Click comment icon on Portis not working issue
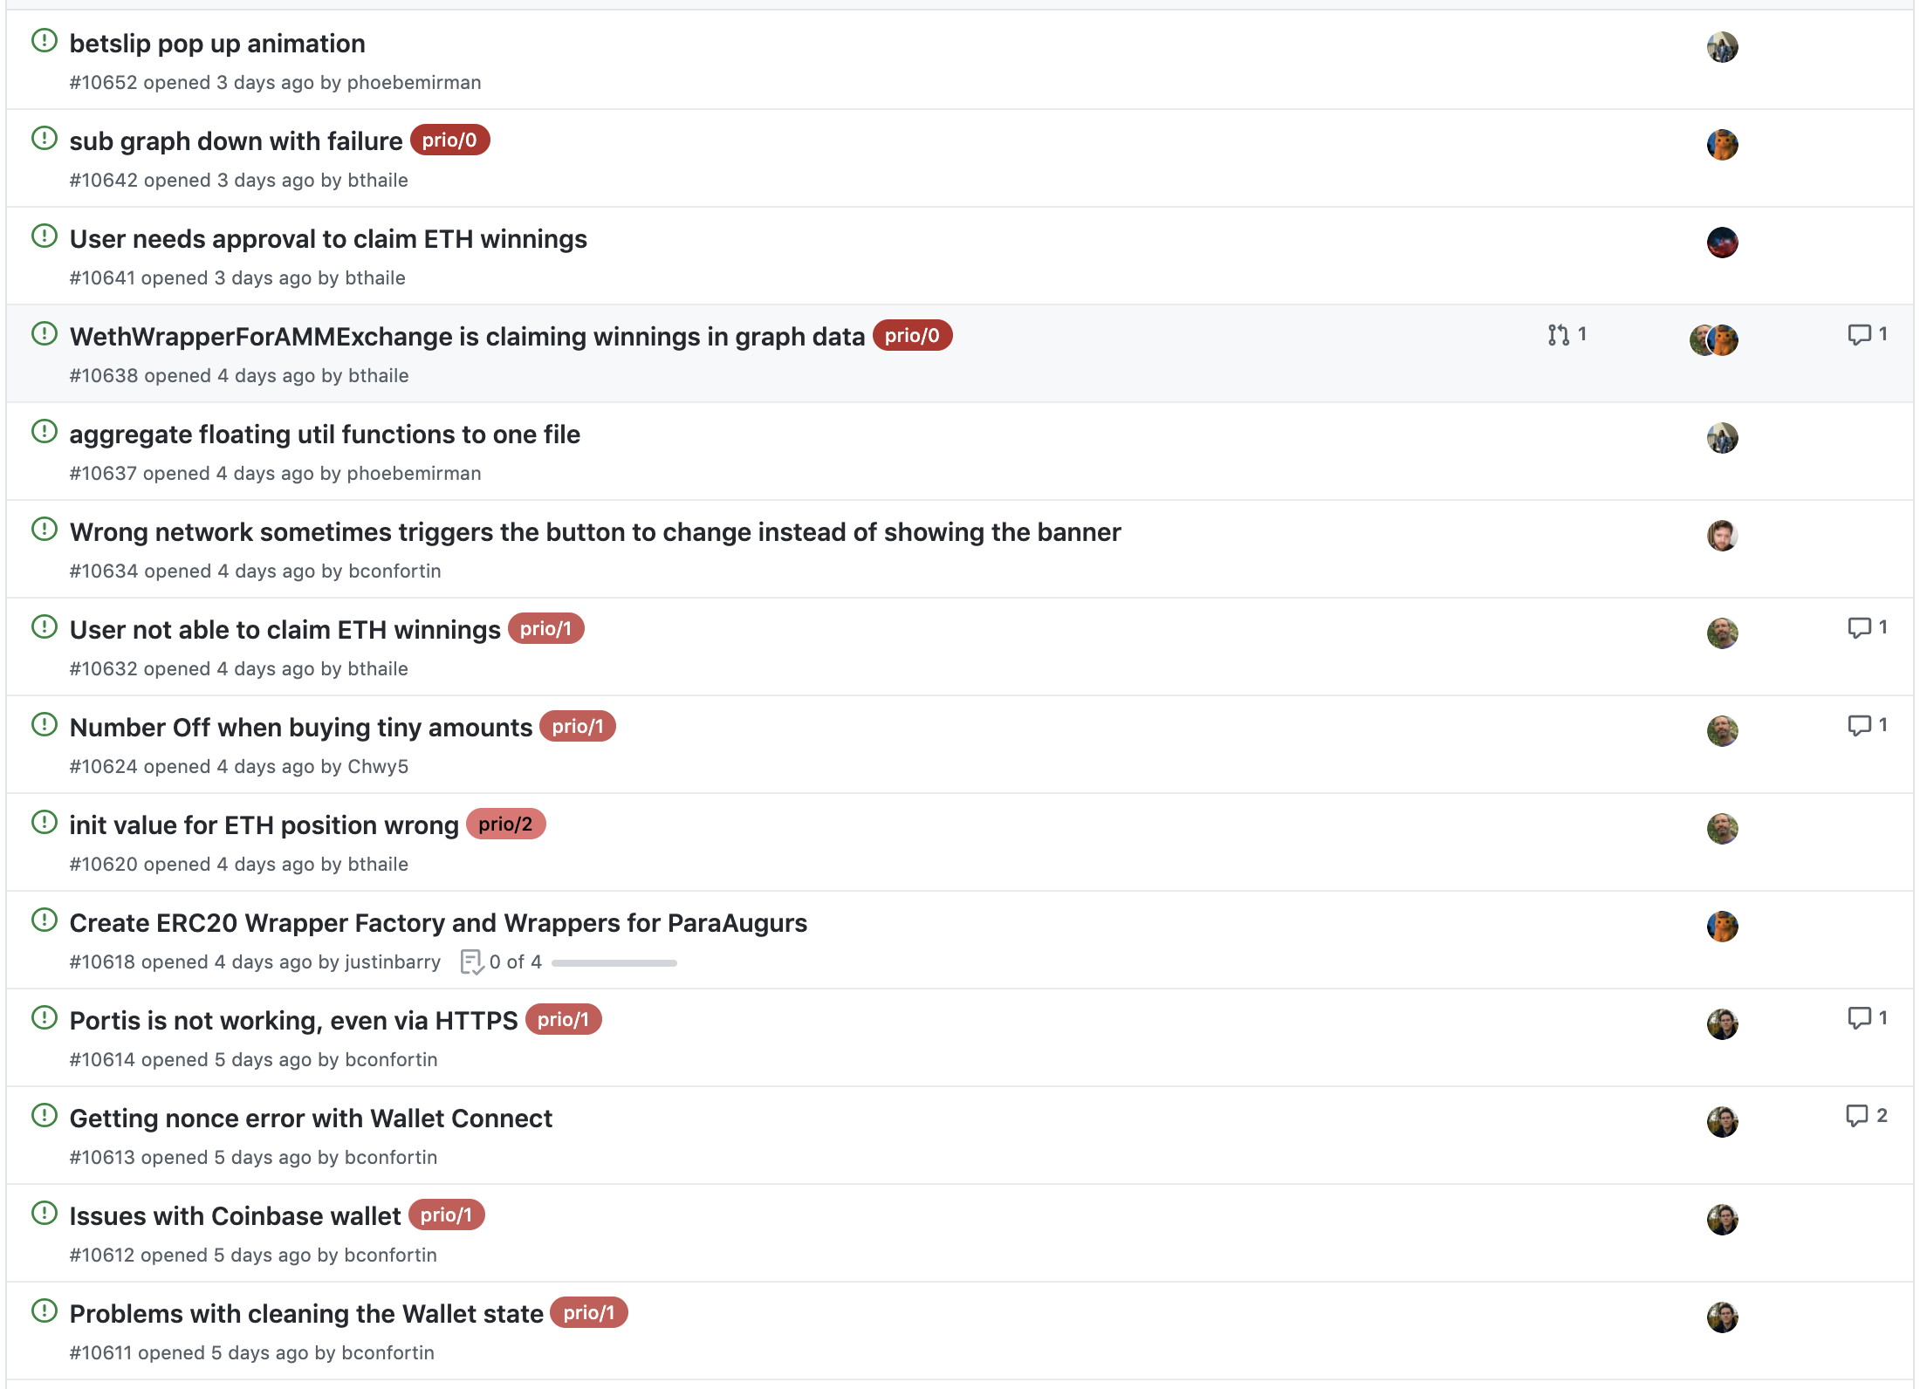1920x1389 pixels. tap(1859, 1018)
